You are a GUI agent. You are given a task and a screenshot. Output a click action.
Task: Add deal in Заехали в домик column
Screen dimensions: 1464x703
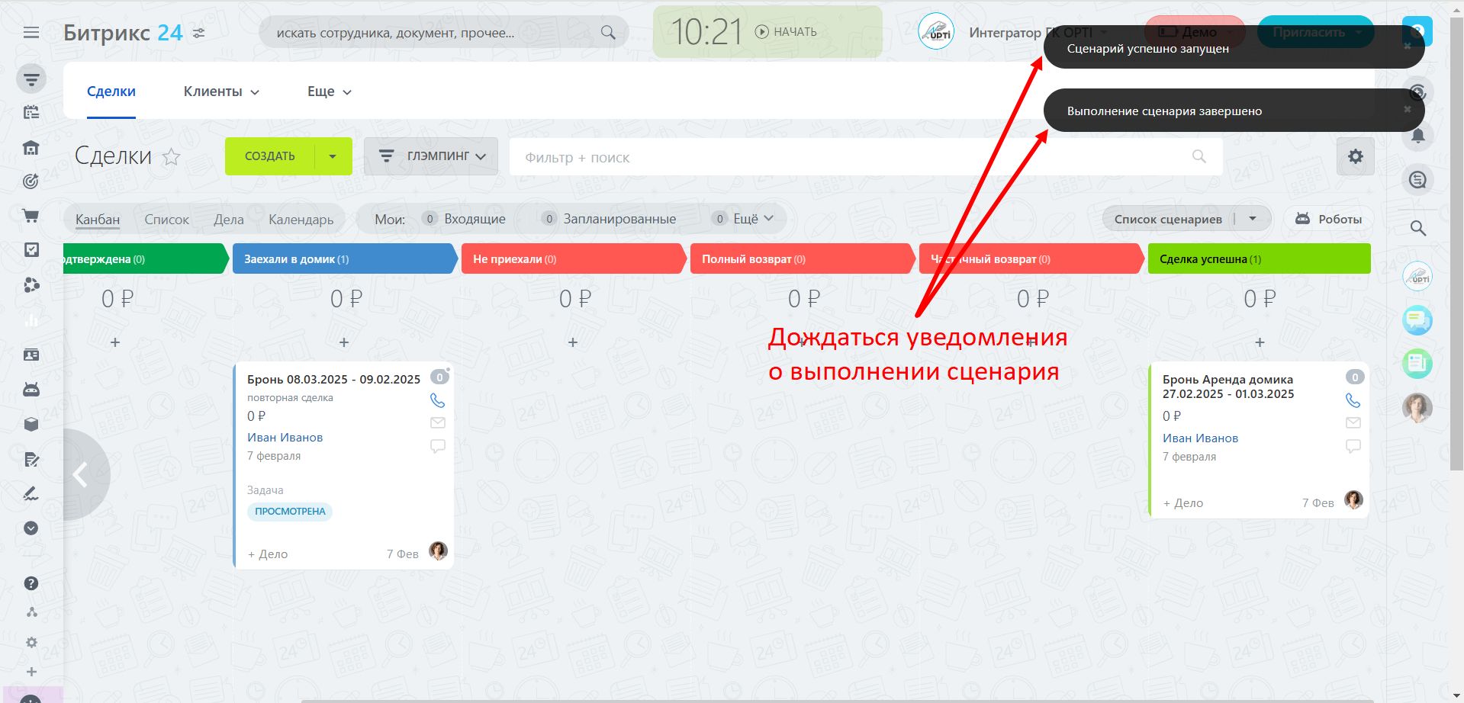coord(344,342)
